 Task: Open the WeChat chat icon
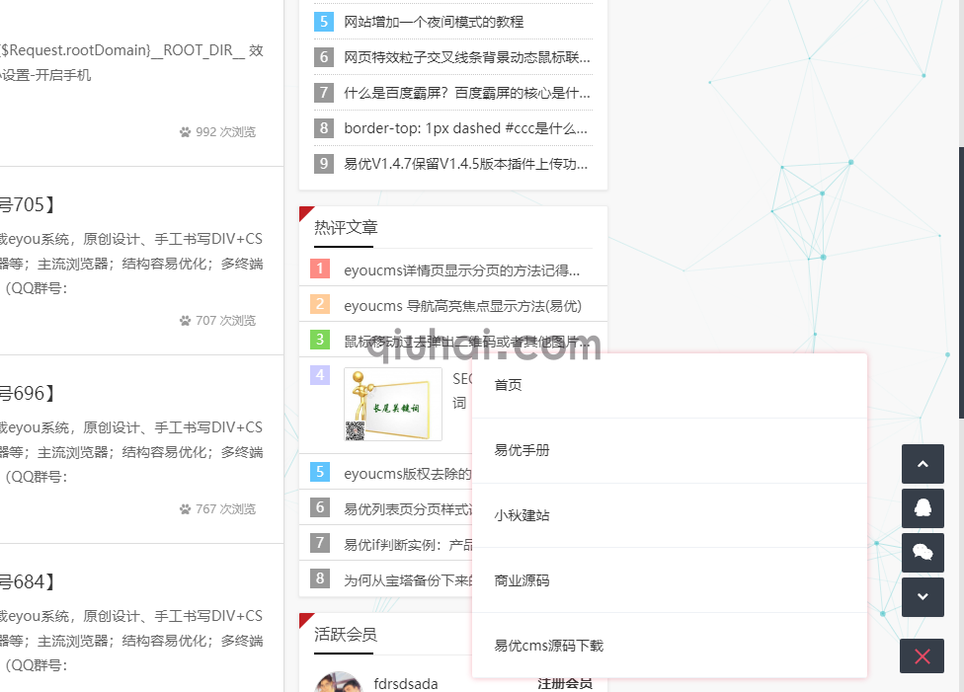click(x=922, y=552)
